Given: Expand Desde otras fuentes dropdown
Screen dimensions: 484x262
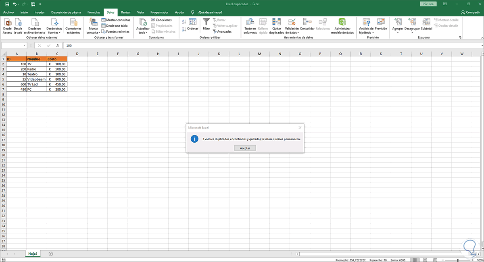Looking at the screenshot, I should 59,33.
